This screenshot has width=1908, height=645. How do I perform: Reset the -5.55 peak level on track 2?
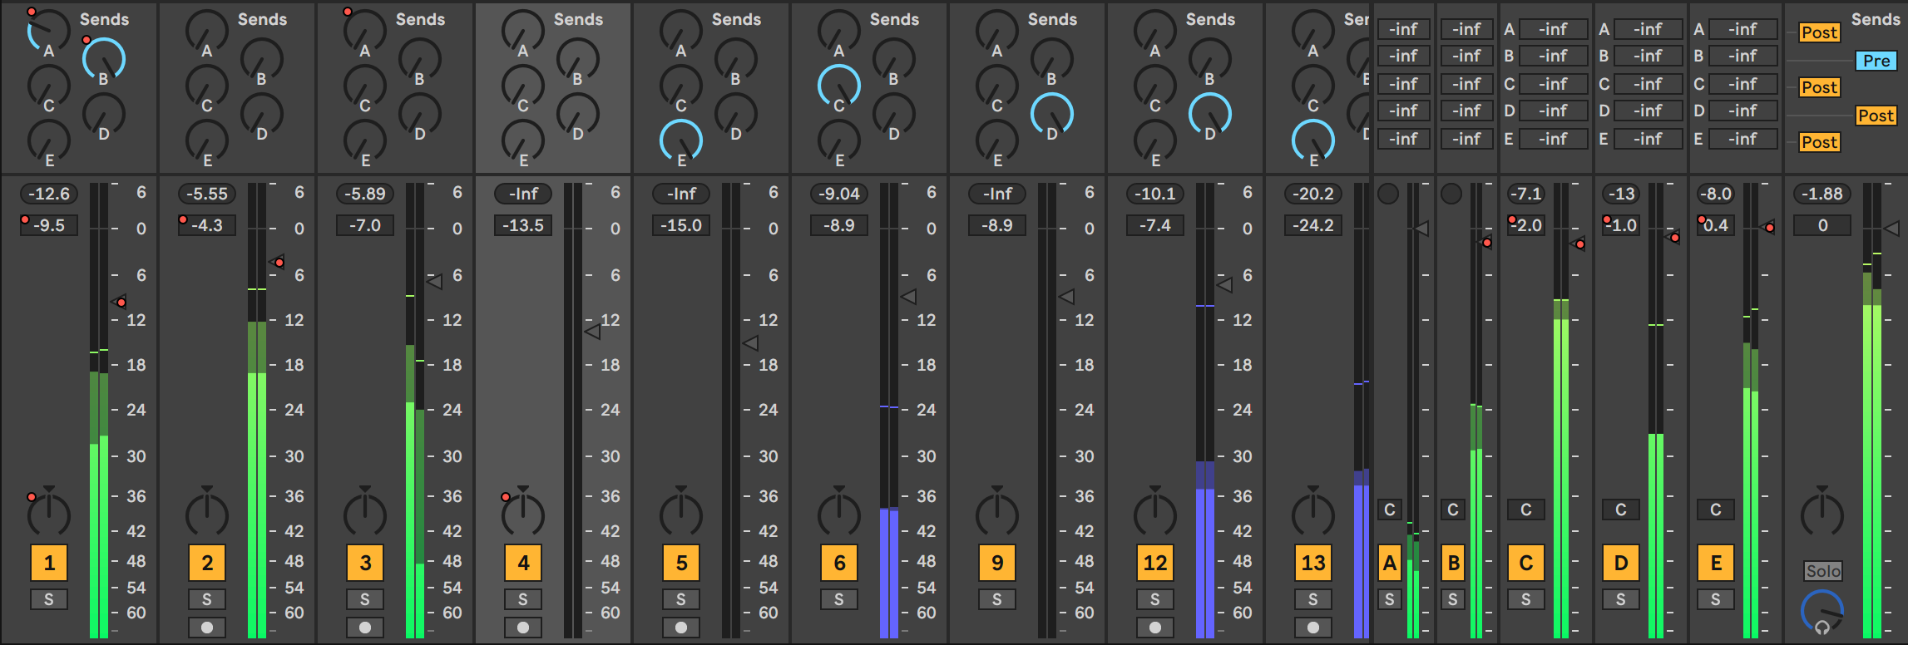coord(207,194)
